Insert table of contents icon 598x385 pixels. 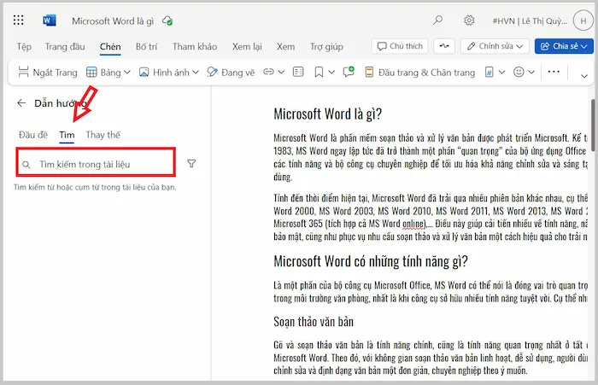(296, 73)
